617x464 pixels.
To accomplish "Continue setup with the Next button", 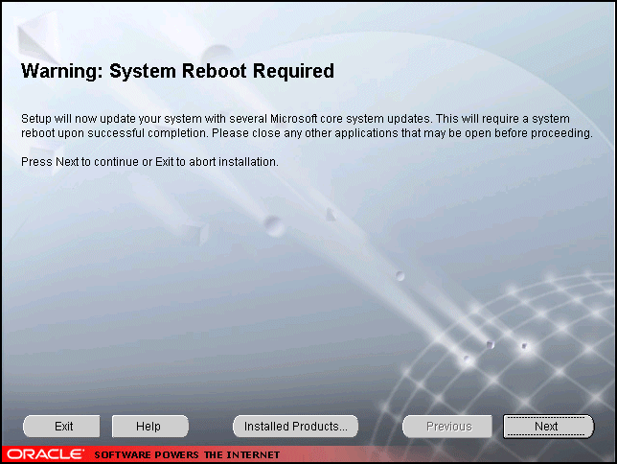I will [x=548, y=427].
